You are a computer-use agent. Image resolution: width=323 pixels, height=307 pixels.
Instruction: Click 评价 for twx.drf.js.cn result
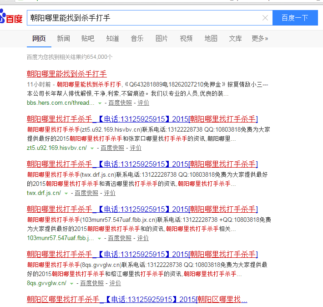click(109, 193)
